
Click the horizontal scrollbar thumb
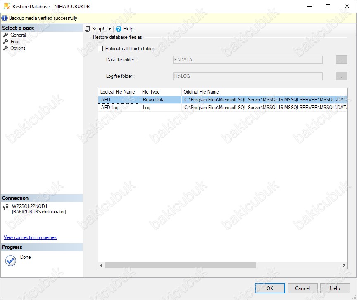coord(180,265)
